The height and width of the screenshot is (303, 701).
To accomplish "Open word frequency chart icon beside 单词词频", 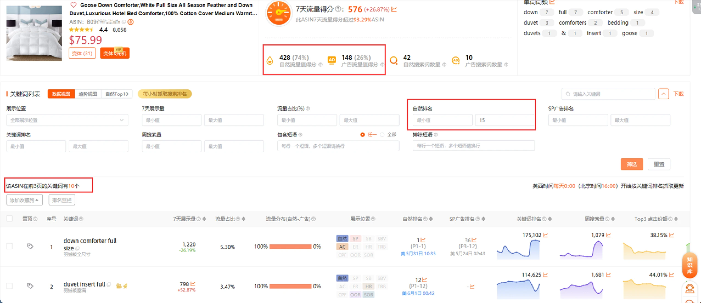I will point(552,2).
